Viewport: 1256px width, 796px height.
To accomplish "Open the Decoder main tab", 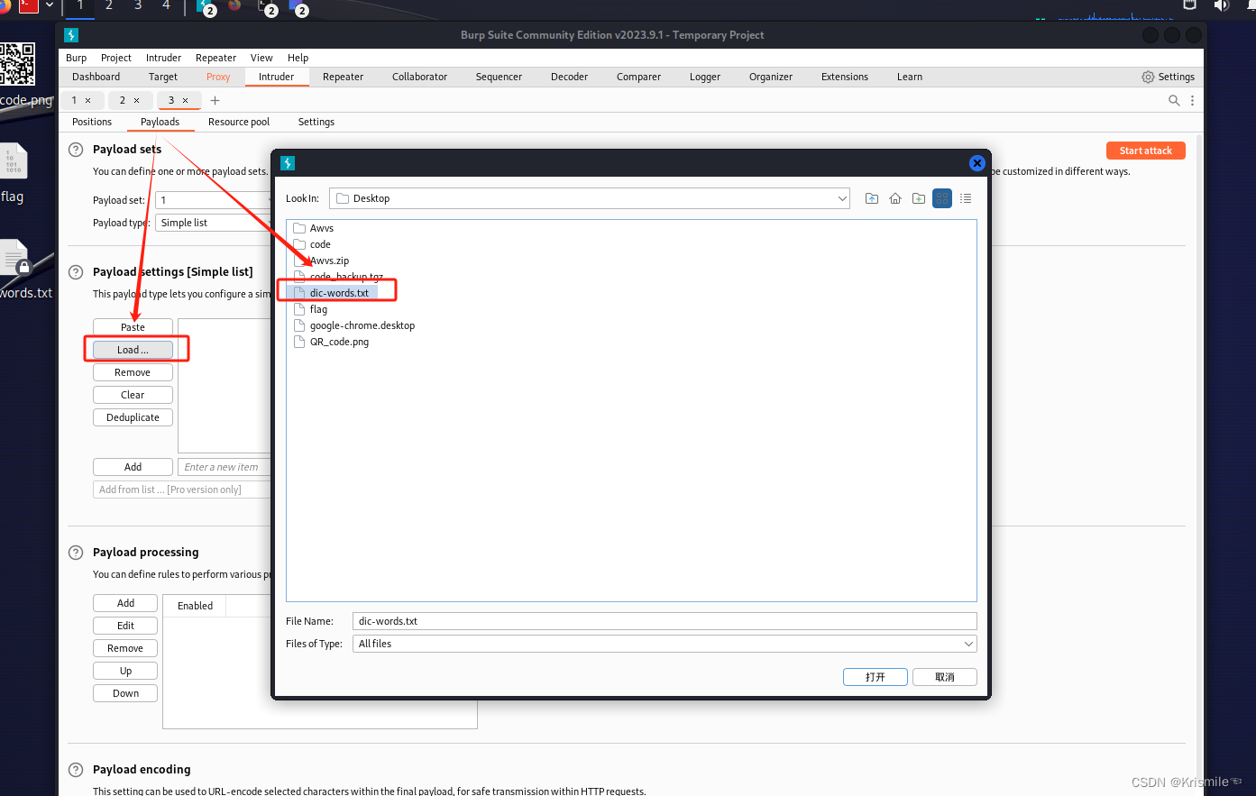I will [569, 77].
